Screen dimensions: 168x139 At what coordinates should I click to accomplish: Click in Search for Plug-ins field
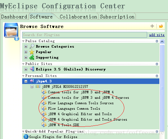84,35
